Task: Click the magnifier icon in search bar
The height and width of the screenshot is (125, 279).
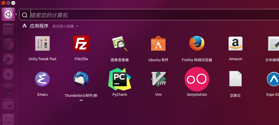Action: pyautogui.click(x=25, y=15)
